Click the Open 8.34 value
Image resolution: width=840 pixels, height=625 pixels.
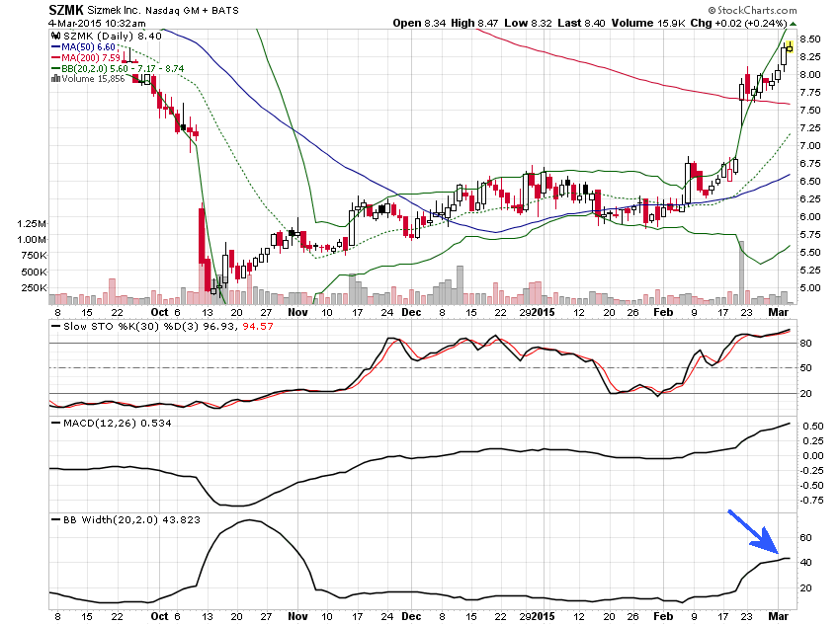click(419, 23)
